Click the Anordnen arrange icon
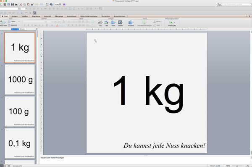The image size is (252, 167). [x=131, y=23]
